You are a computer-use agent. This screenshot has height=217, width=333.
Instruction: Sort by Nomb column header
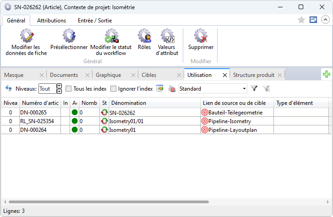tap(89, 103)
